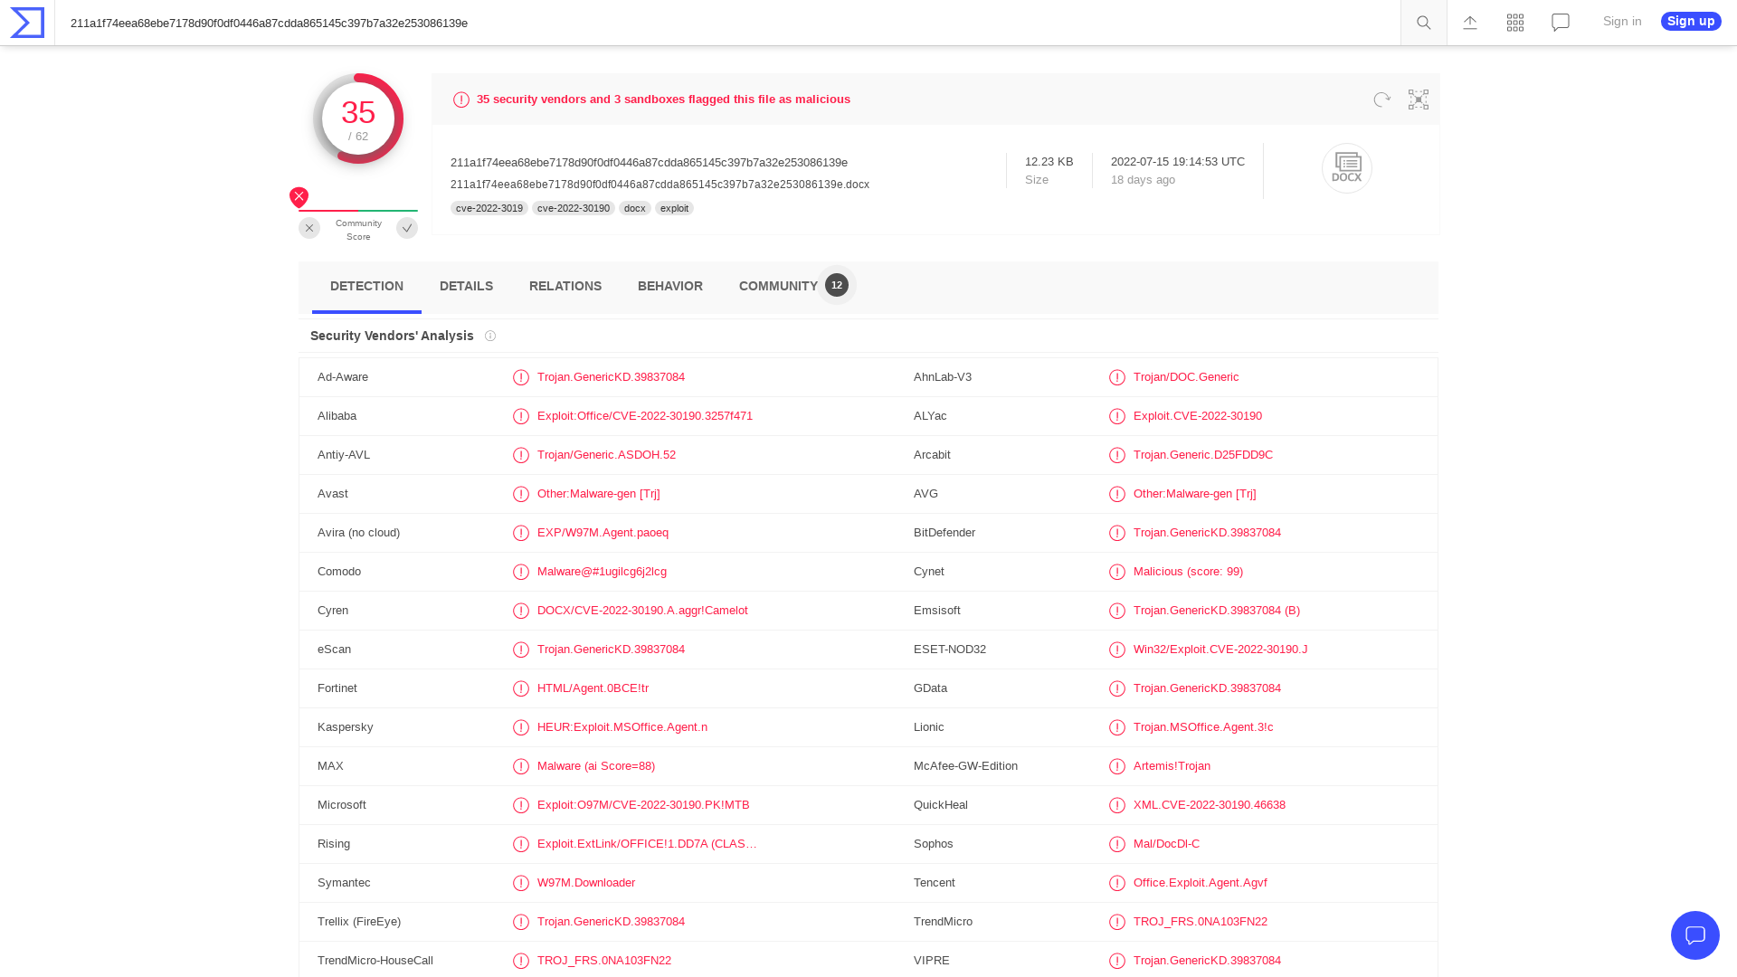Click the info icon beside Security Vendors' Analysis
Screen dimensions: 1737x977
(x=490, y=336)
